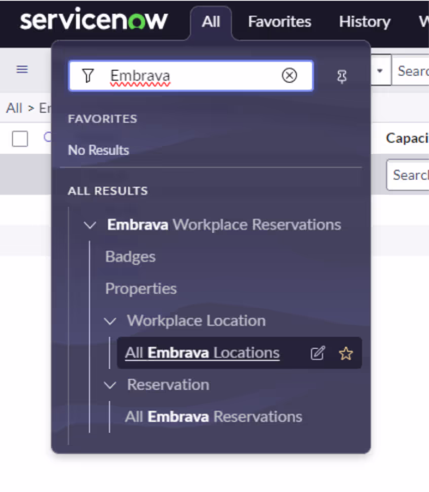Click the Embrava Workplace Reservations label
This screenshot has height=492, width=429.
(x=224, y=224)
